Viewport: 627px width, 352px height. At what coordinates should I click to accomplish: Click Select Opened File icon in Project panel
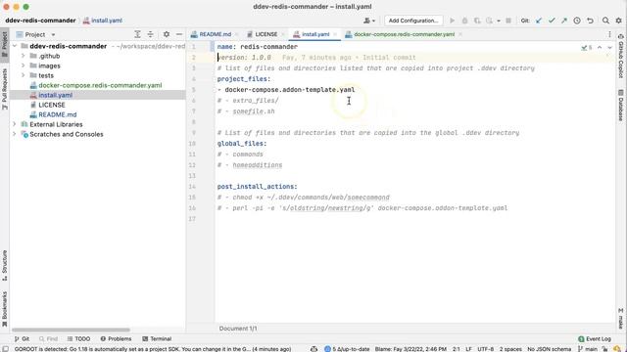point(137,34)
